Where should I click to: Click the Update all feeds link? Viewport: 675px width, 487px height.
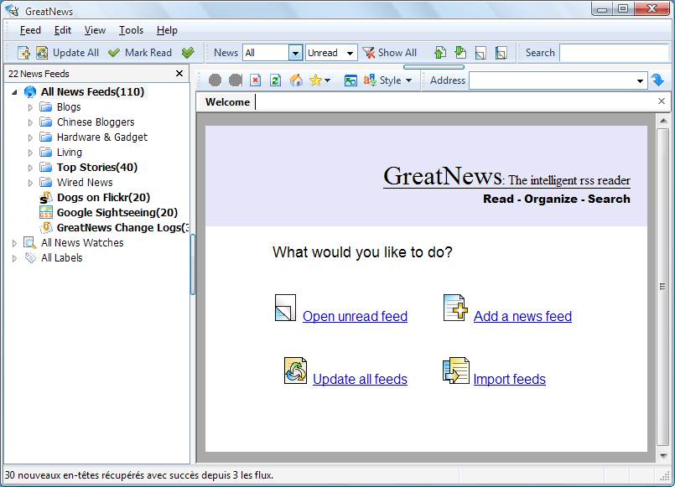coord(360,379)
